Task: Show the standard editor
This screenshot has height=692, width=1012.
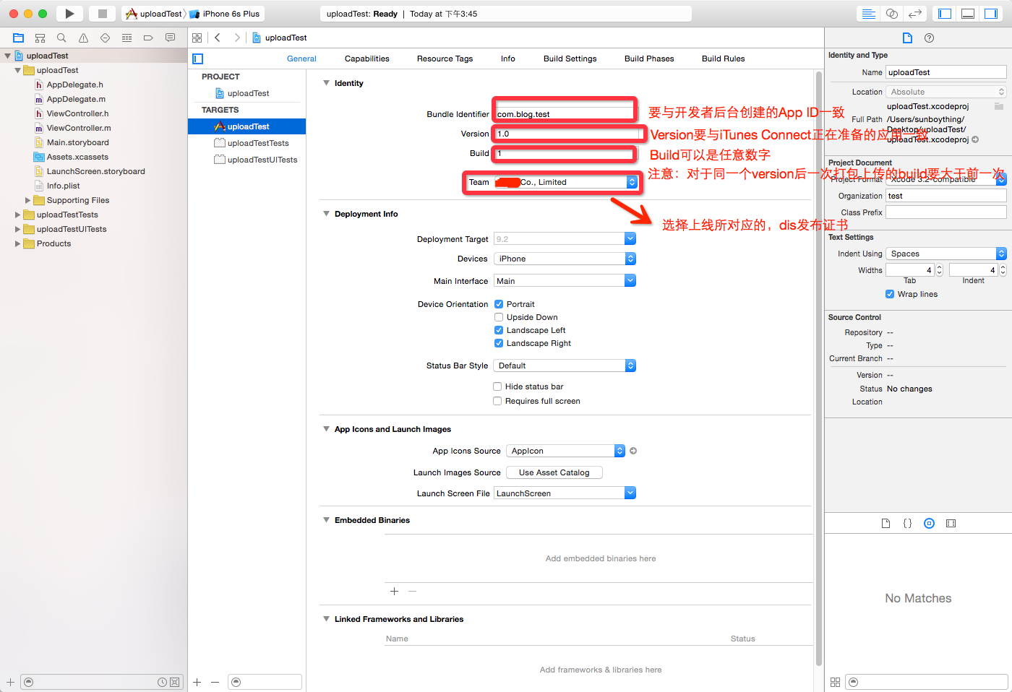Action: click(869, 14)
